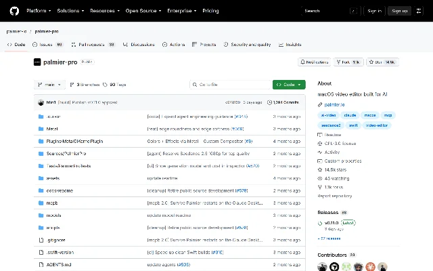Open the palmier-pro breadcrumb link
433x271 pixels.
pos(47,32)
